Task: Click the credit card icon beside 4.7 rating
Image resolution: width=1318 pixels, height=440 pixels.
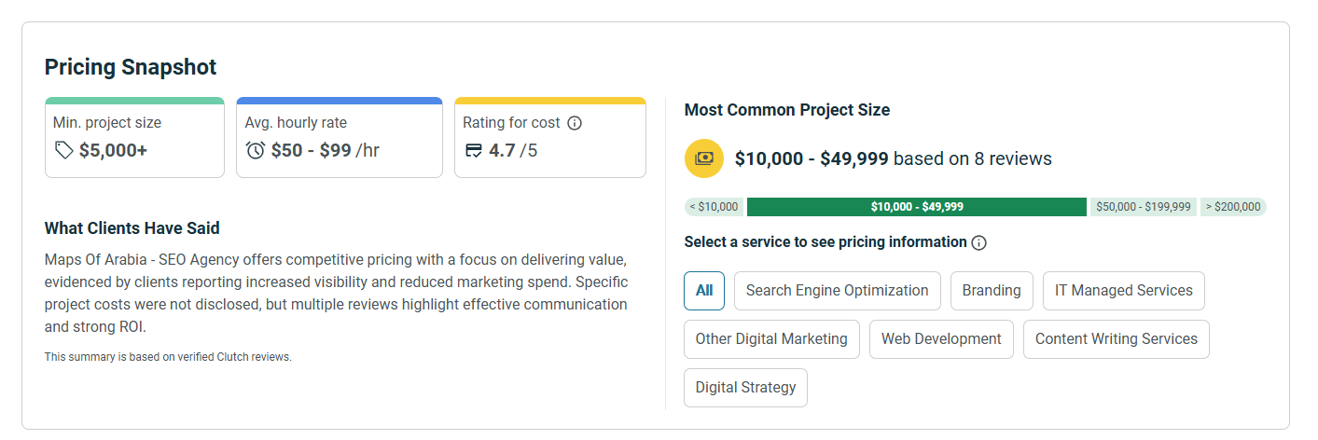Action: (474, 150)
